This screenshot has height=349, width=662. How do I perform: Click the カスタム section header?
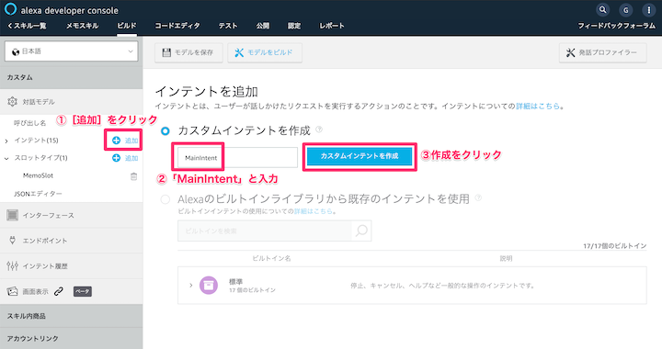(72, 77)
